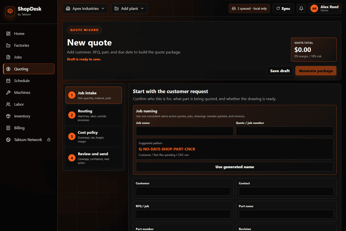Click the Factories folder icon
The height and width of the screenshot is (231, 346).
(8, 45)
